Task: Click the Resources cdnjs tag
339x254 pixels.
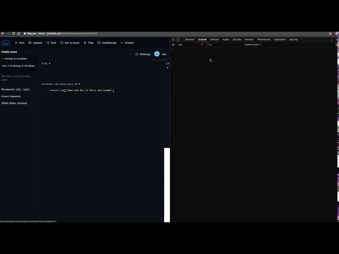Action: (26, 89)
